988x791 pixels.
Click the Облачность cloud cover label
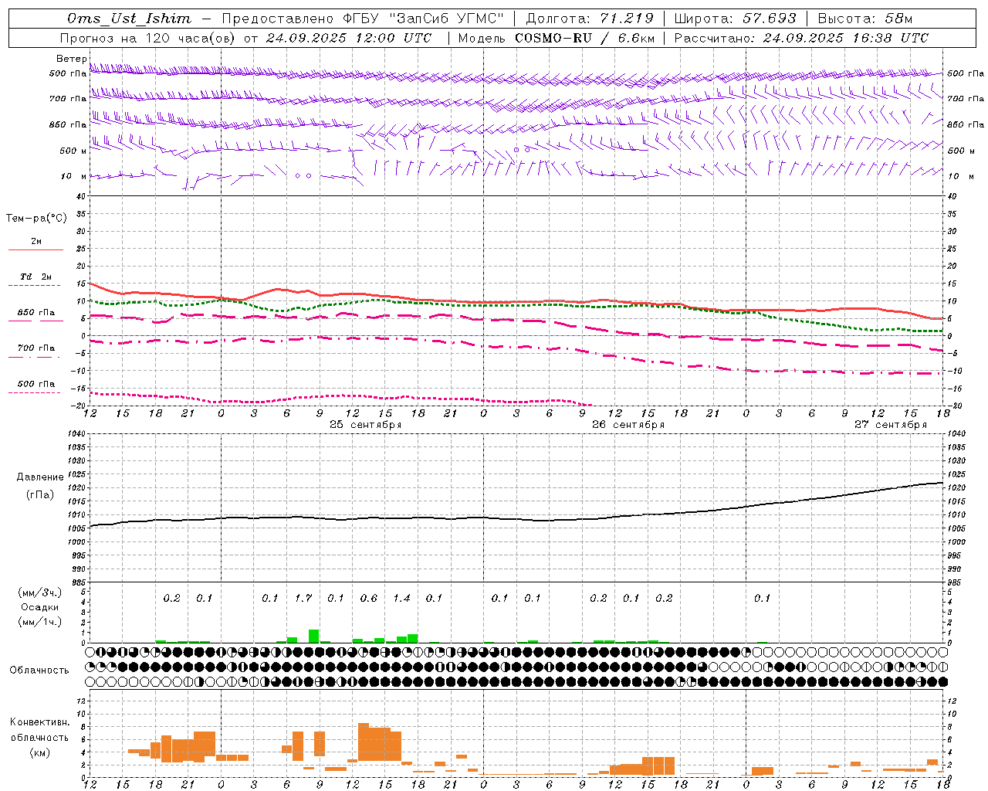(39, 670)
